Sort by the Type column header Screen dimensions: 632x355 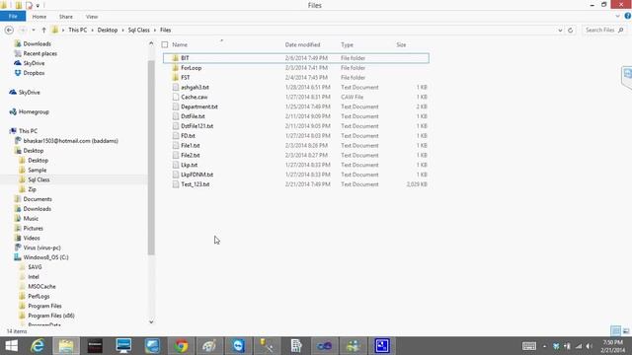coord(347,44)
